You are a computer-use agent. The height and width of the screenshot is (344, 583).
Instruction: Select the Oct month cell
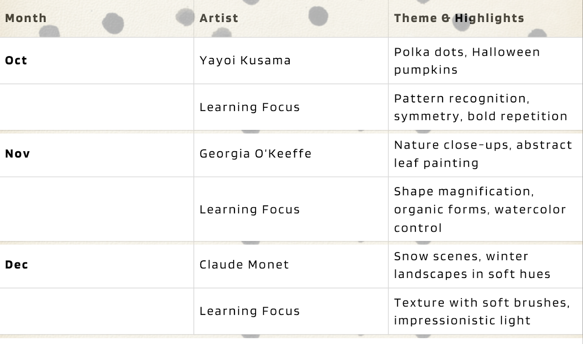coord(16,60)
